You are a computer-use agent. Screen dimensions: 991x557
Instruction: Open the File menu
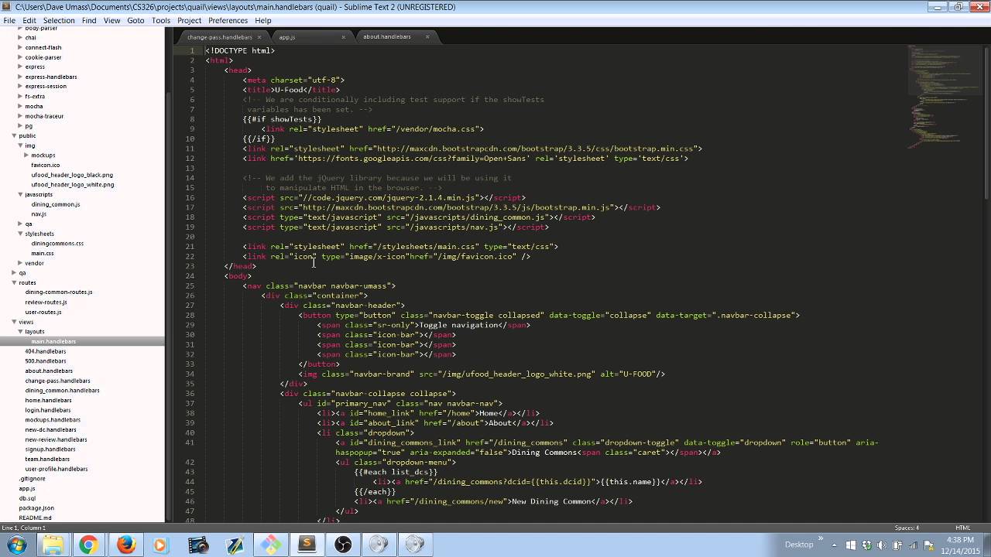pos(9,20)
